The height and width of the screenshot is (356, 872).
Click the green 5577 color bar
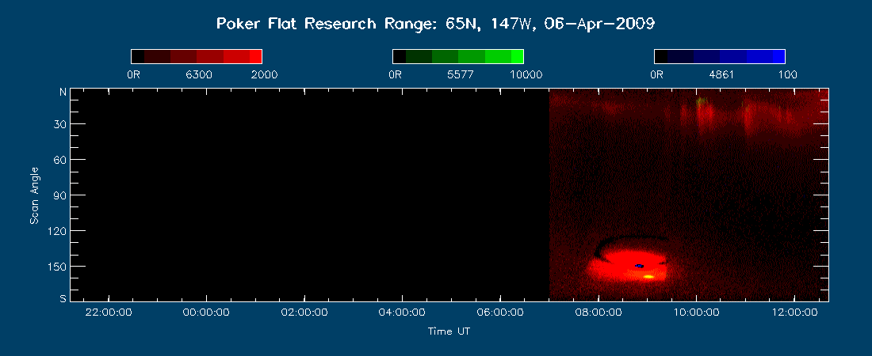point(457,57)
